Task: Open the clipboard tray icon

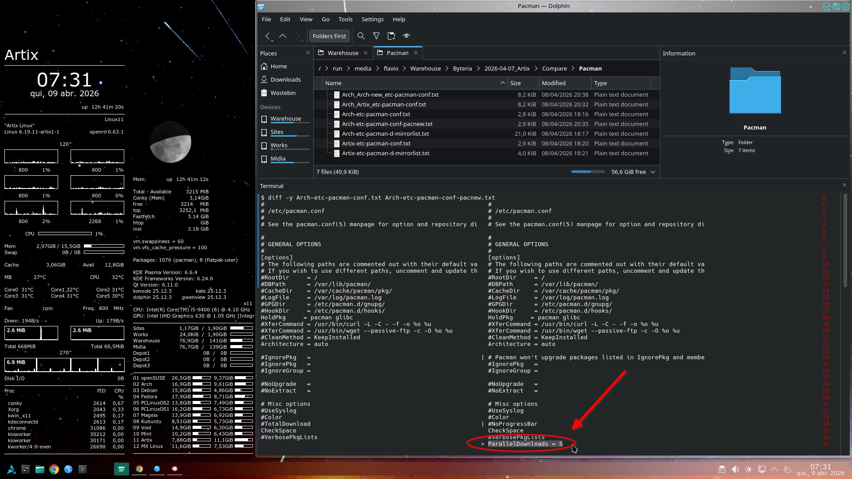Action: click(722, 469)
